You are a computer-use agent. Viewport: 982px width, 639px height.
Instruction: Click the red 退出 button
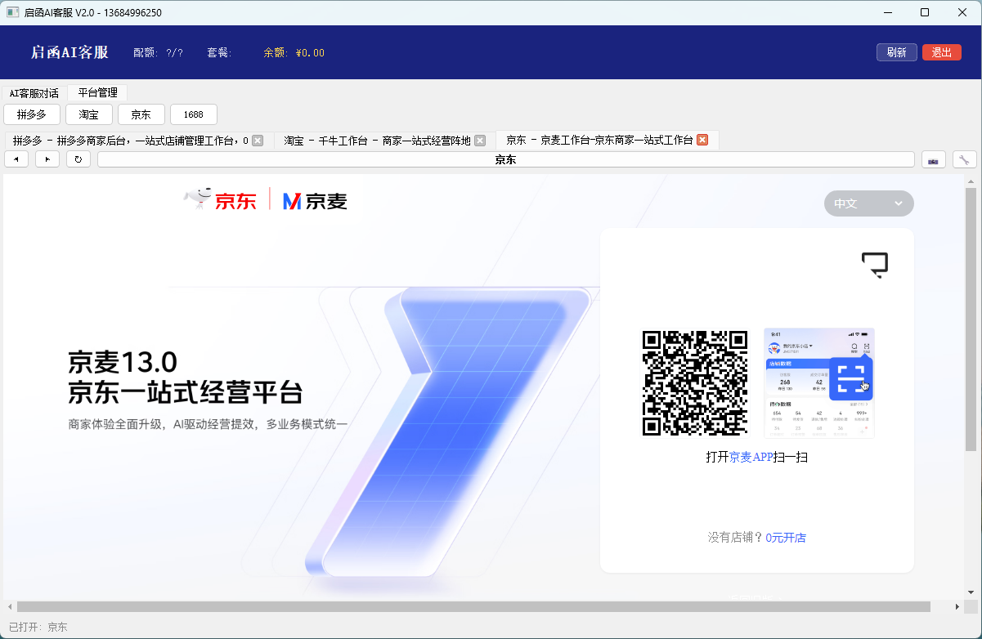tap(942, 52)
